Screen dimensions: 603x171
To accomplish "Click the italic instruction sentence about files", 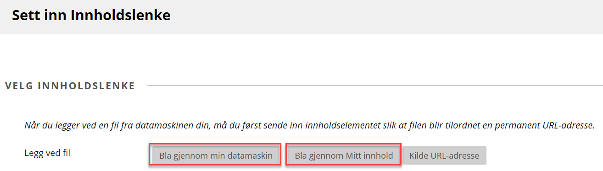I will 309,125.
